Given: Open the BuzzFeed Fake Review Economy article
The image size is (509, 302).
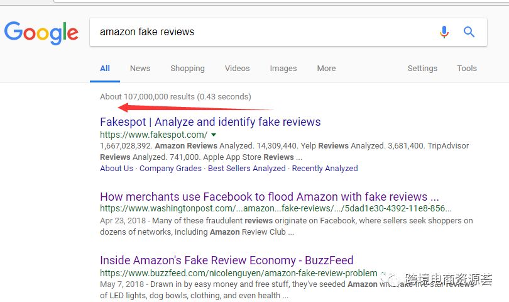Looking at the screenshot, I should [226, 260].
